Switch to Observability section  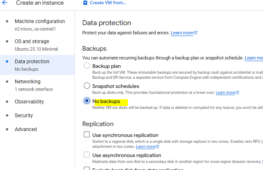[x=29, y=101]
